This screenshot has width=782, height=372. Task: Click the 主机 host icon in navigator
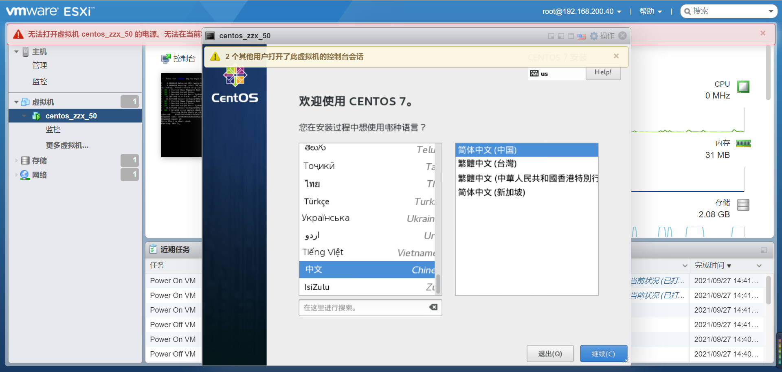point(25,52)
